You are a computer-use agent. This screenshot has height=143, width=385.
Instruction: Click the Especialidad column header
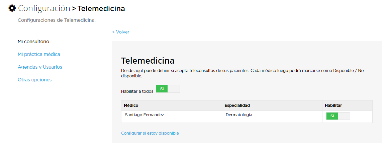tap(237, 105)
